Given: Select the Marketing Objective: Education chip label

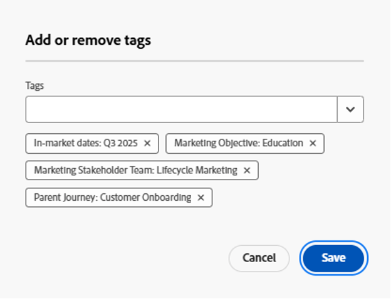Looking at the screenshot, I should click(x=239, y=143).
